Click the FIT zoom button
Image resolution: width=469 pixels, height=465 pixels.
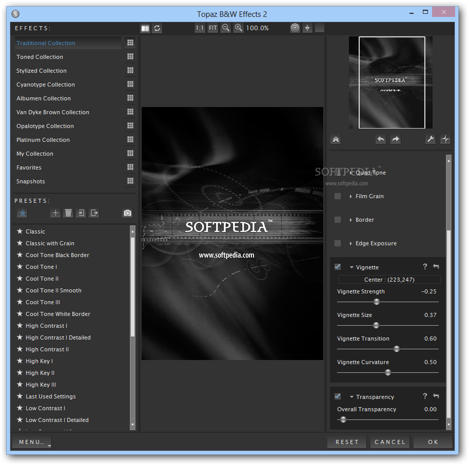212,28
